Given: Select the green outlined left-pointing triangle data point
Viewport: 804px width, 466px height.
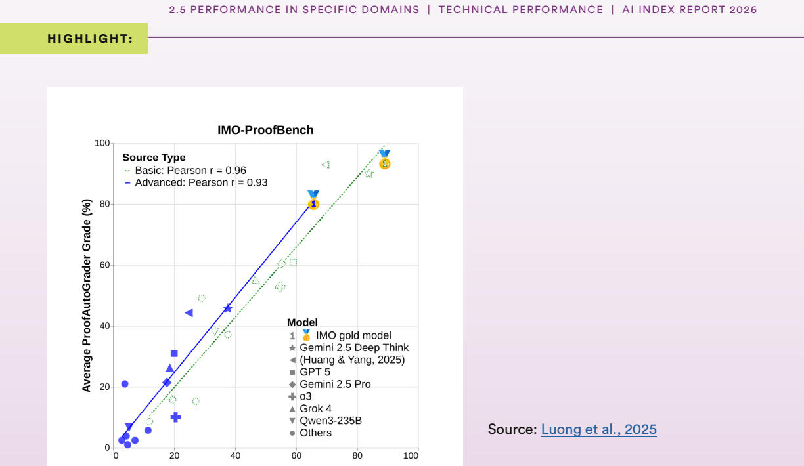Looking at the screenshot, I should click(x=325, y=165).
